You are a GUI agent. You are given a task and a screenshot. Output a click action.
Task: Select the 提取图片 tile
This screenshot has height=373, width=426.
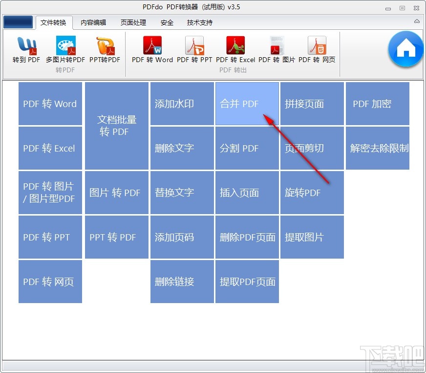[x=312, y=237]
